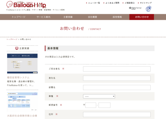This screenshot has height=119, width=166.
Task: Focus second 郵便番号 box after hyphen
Action: click(104, 105)
